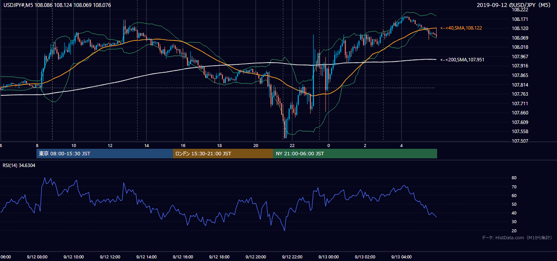
Task: Click hour label 10 under price chart
Action: (x=74, y=146)
